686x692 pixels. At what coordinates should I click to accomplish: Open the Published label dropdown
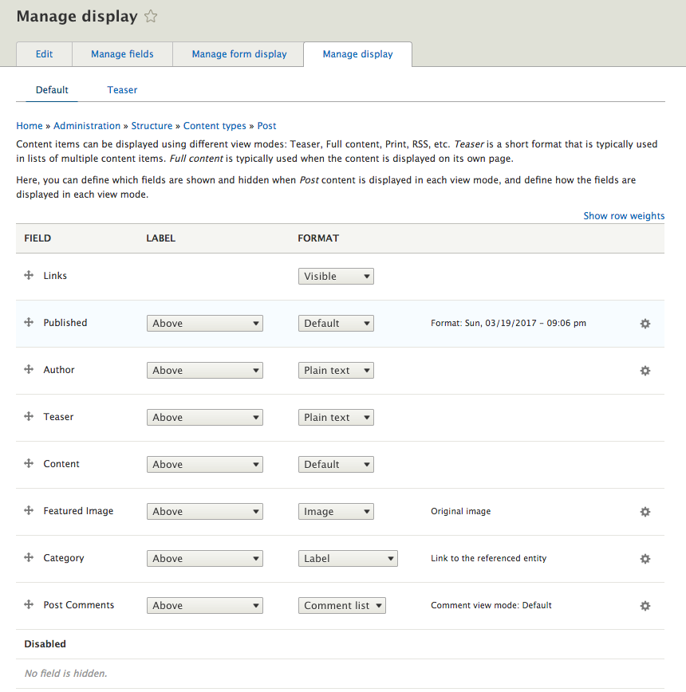(x=205, y=324)
